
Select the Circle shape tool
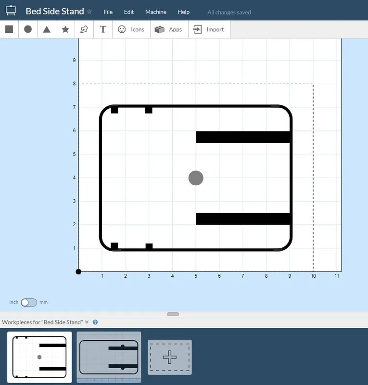coord(28,29)
